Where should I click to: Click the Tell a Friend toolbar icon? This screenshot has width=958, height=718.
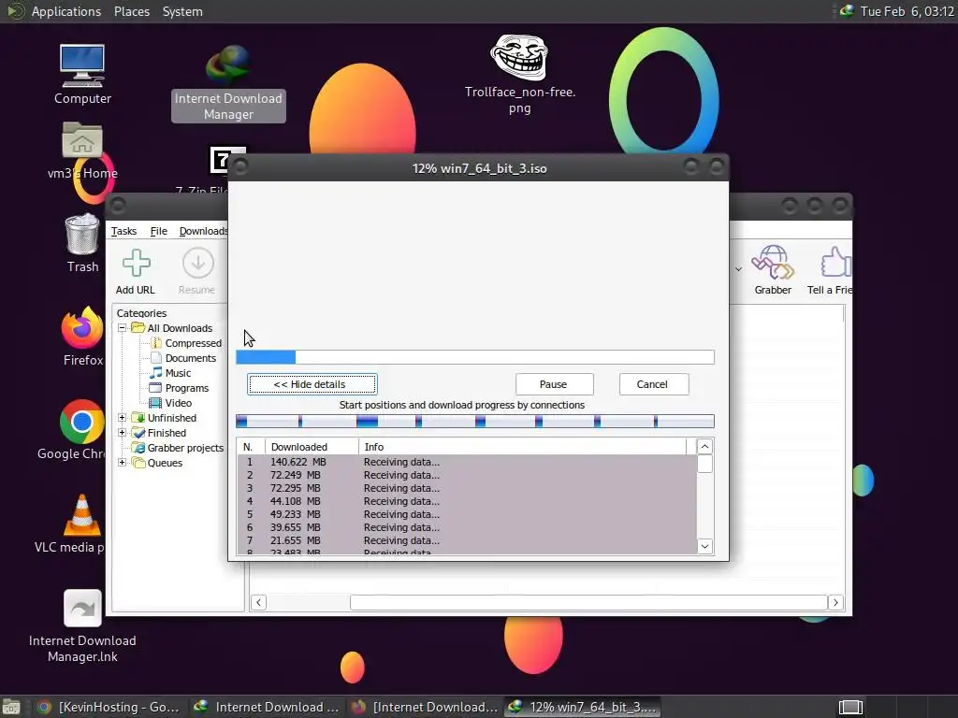(829, 271)
